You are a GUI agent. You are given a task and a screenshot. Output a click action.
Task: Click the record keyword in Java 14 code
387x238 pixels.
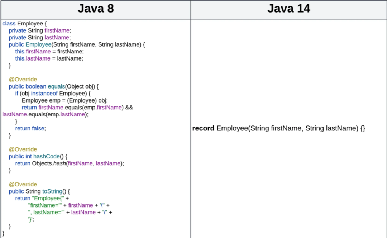(203, 128)
